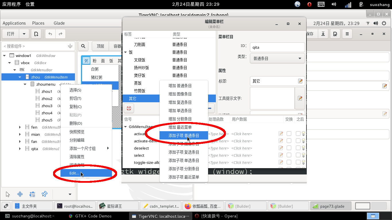This screenshot has height=220, width=392.
Task: Tick the 交换 checkbox for deselect signal
Action: coord(289,148)
